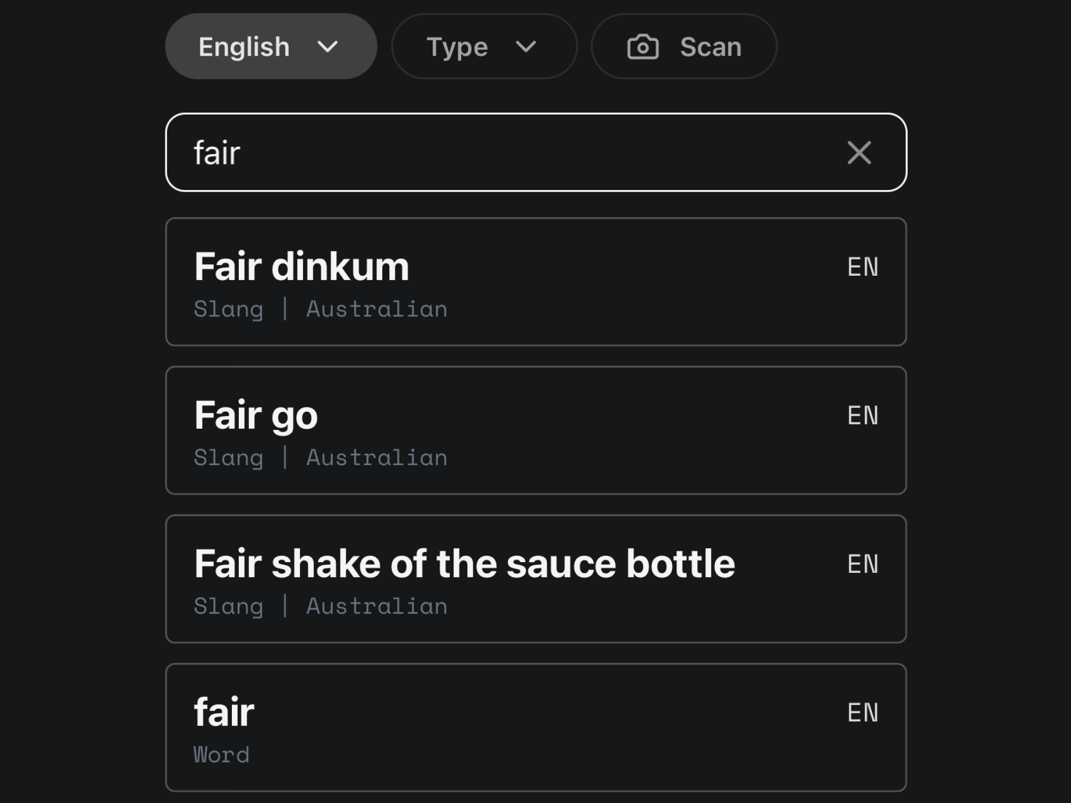Click Slang tag under Fair shake entry
Screen dimensions: 1071x803
coord(229,607)
